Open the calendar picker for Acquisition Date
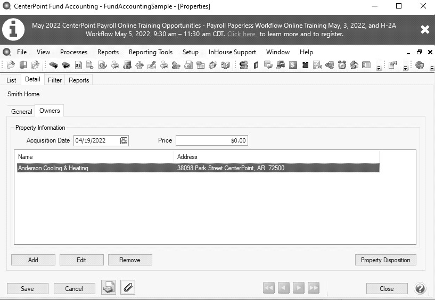 (x=124, y=140)
